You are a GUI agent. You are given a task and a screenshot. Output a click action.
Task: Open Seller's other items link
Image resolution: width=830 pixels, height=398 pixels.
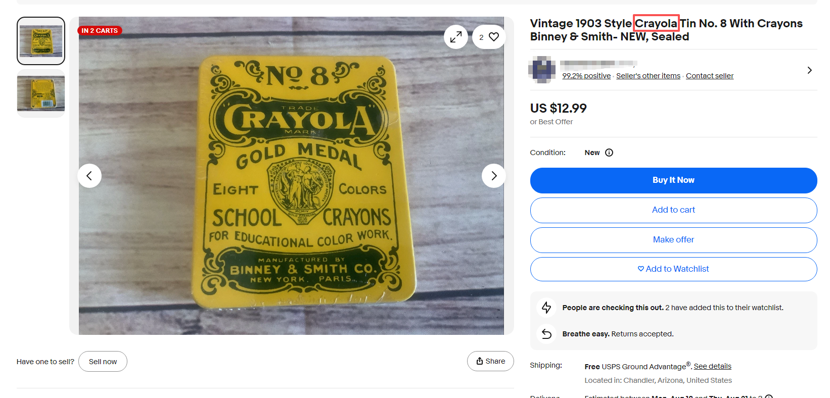[648, 76]
